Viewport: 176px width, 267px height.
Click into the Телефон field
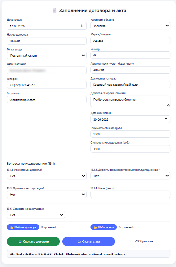47,85
